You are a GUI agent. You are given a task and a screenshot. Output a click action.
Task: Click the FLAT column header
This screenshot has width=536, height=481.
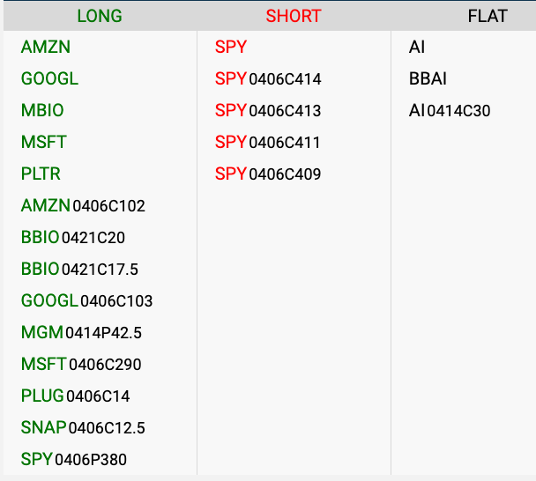488,16
